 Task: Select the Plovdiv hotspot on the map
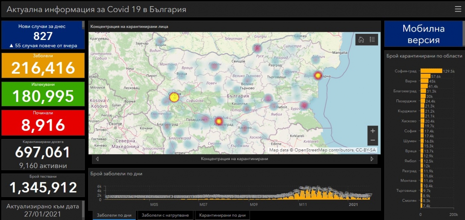click(219, 121)
